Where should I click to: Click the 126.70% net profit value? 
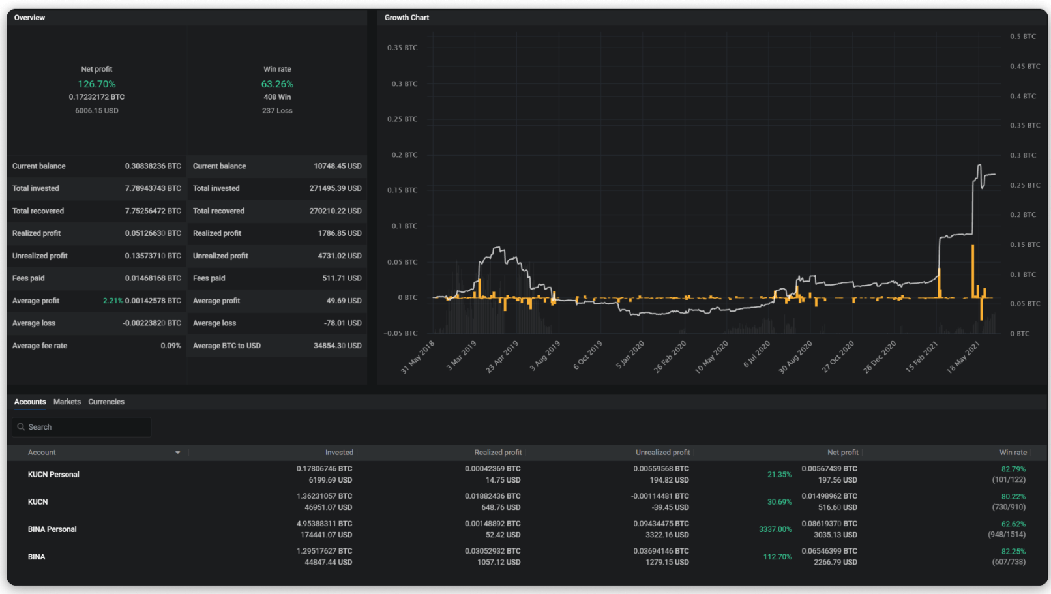(96, 84)
